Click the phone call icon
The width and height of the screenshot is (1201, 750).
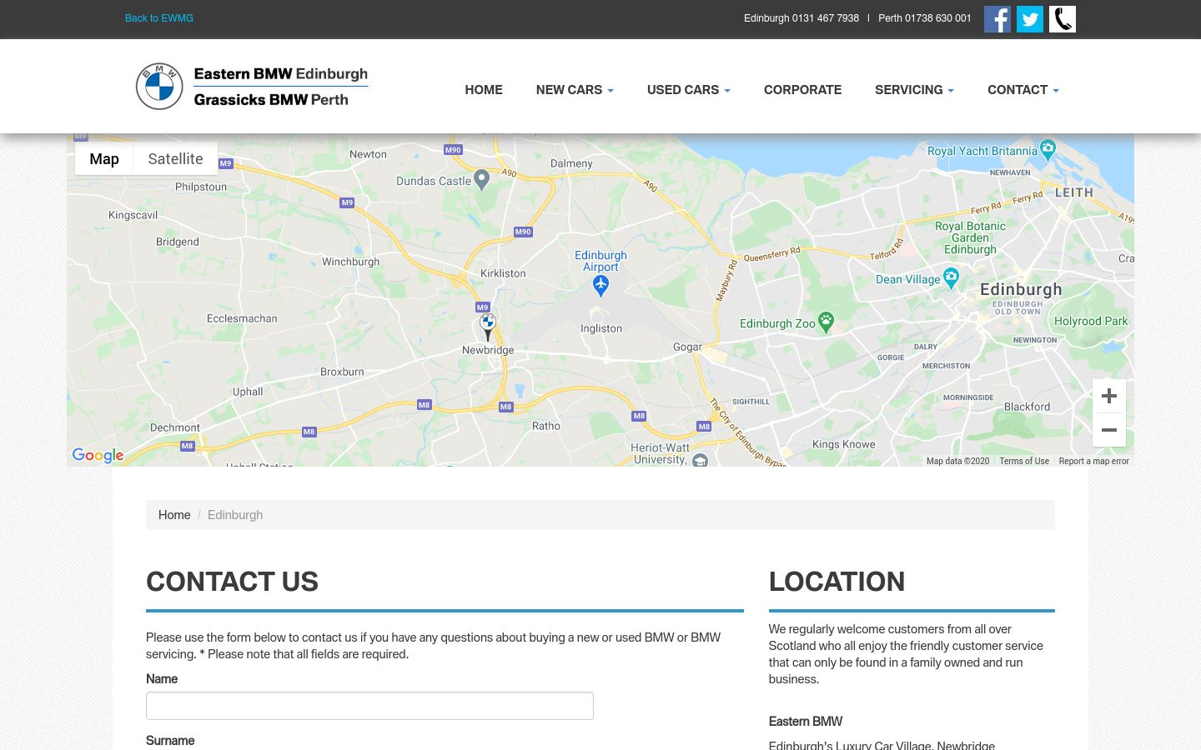[1063, 19]
